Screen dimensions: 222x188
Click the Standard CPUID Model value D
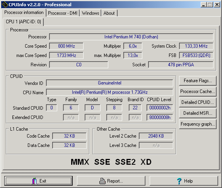(x=92, y=108)
